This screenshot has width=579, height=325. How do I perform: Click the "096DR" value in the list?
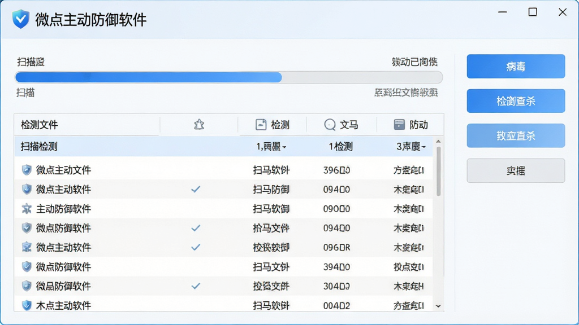tap(337, 247)
